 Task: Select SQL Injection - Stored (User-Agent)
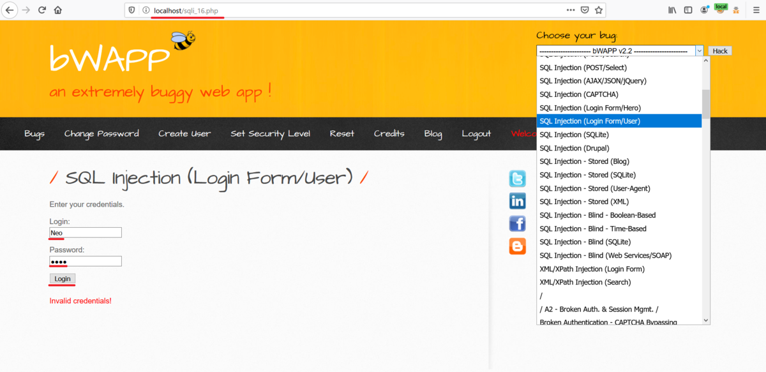pyautogui.click(x=619, y=188)
